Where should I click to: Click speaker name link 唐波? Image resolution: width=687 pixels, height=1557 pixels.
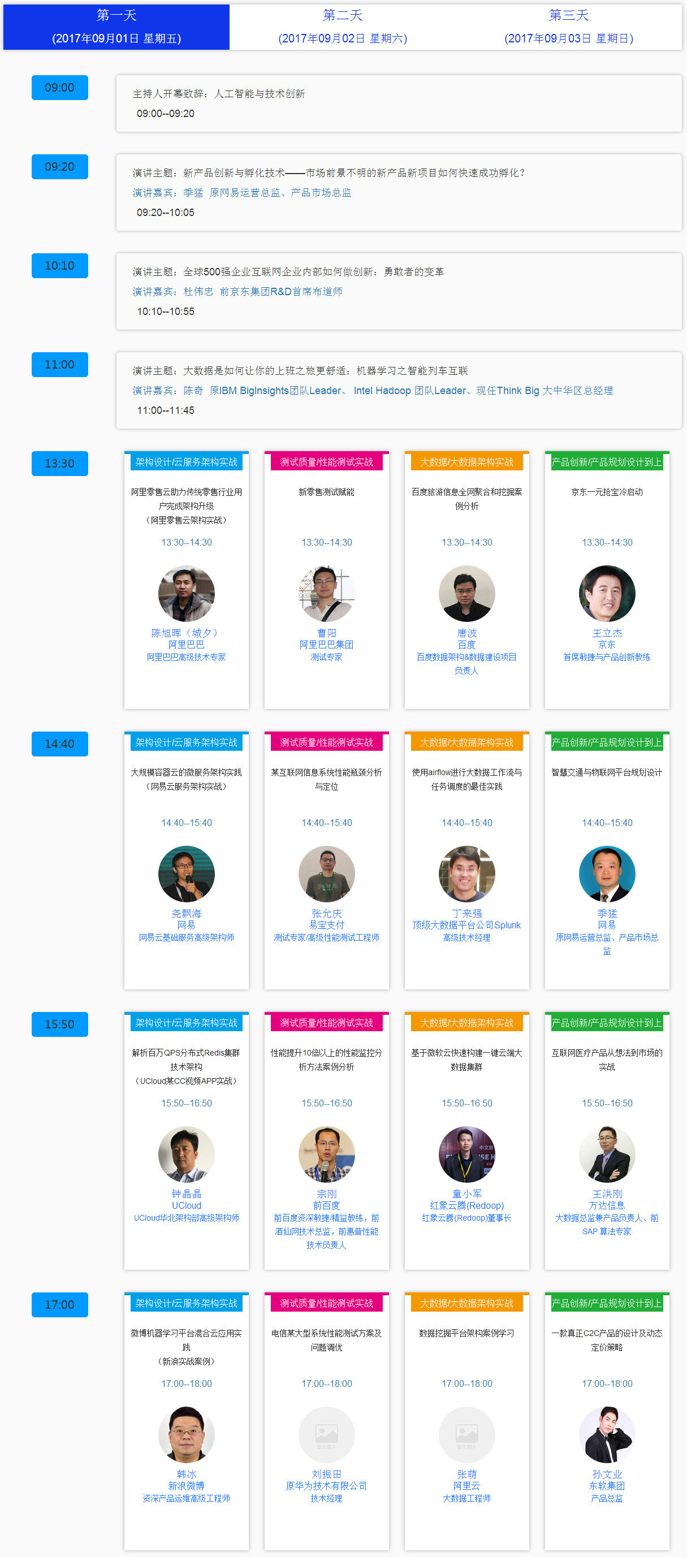[x=467, y=633]
